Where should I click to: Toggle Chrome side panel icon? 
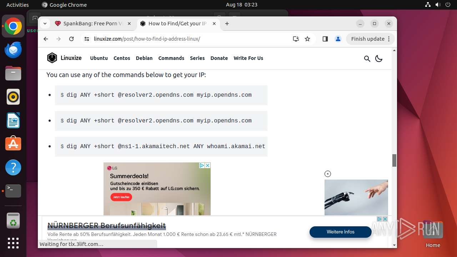click(325, 39)
